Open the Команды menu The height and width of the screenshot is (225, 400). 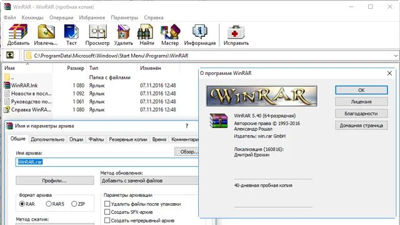click(32, 17)
